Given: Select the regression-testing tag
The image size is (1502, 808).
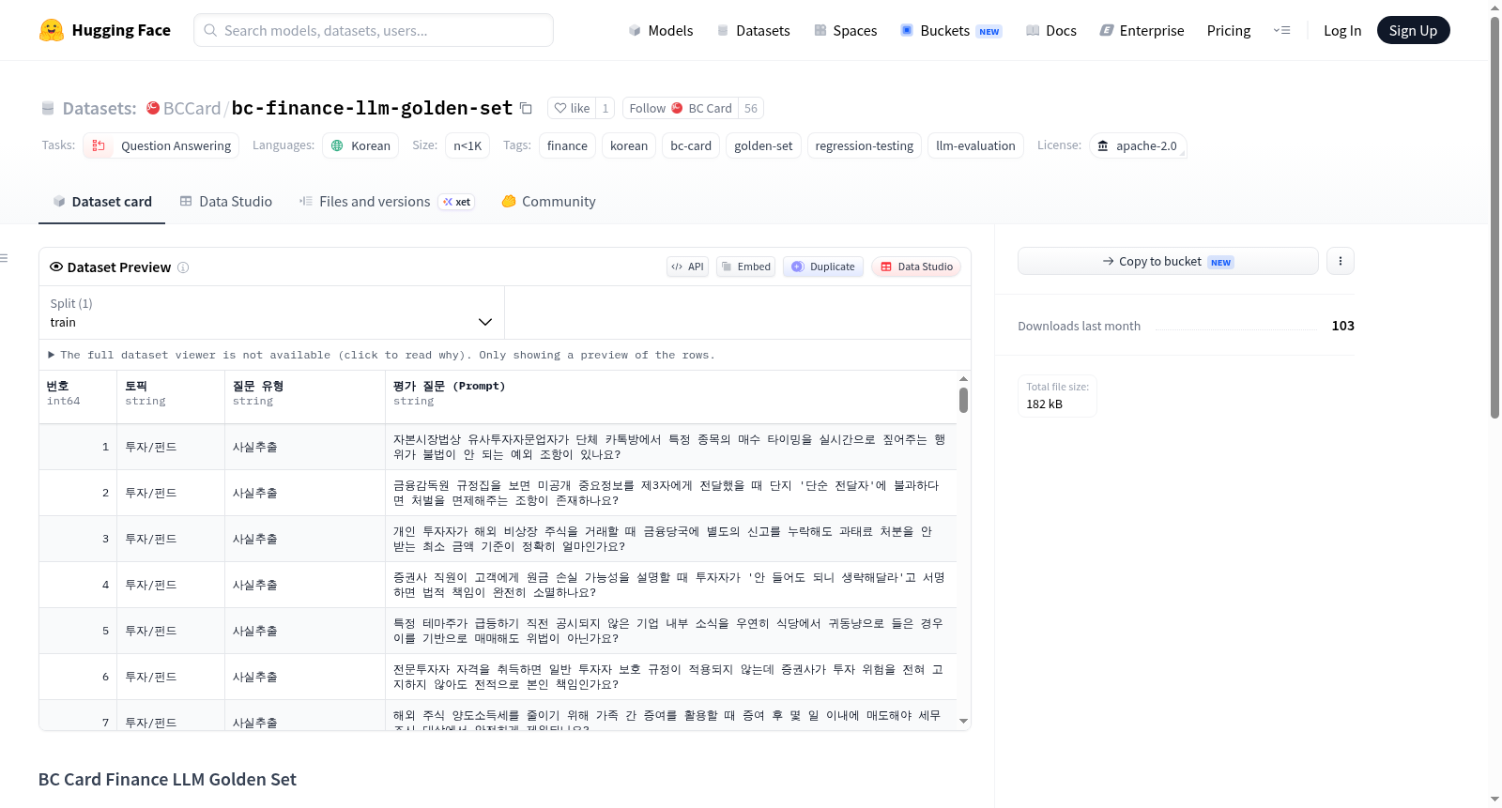Looking at the screenshot, I should [x=865, y=145].
